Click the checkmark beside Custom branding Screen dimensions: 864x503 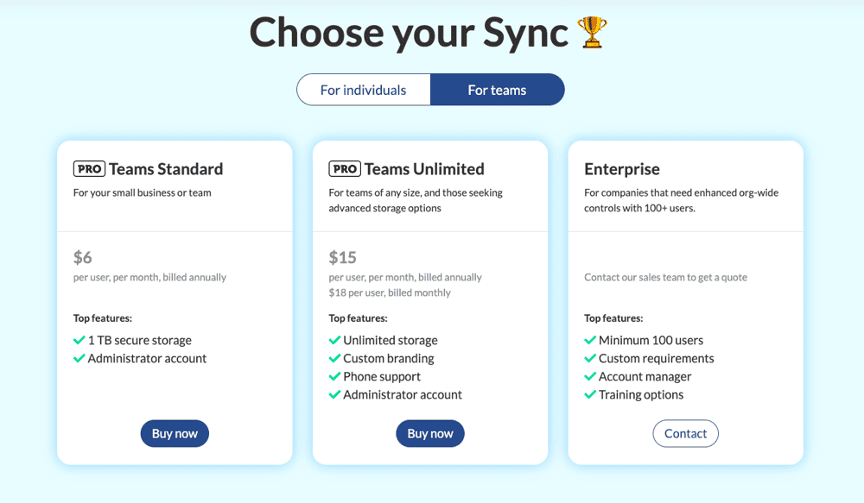pyautogui.click(x=334, y=358)
